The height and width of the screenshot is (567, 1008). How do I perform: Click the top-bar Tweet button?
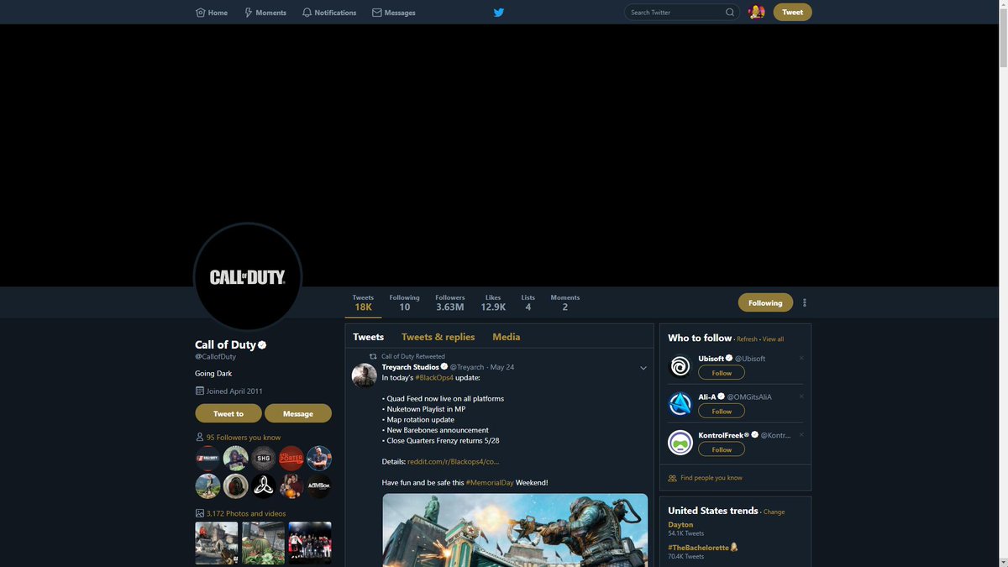point(792,12)
